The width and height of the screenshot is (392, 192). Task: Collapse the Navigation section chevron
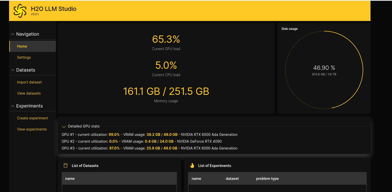[13, 34]
